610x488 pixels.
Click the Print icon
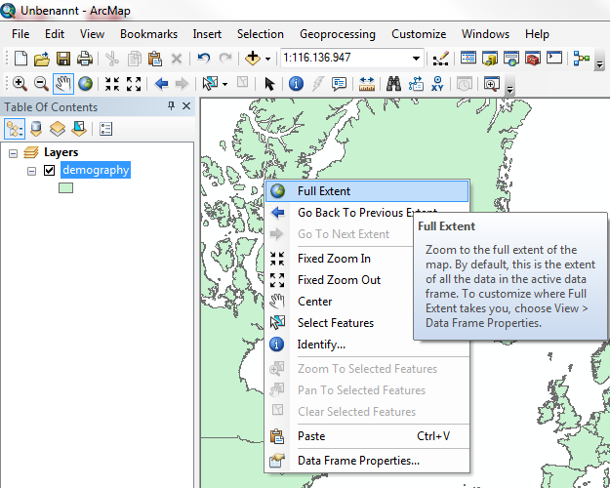pos(84,59)
